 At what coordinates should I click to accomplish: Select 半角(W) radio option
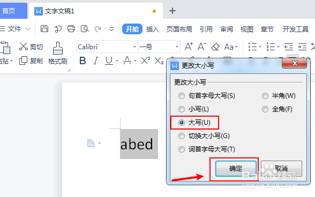(x=279, y=96)
